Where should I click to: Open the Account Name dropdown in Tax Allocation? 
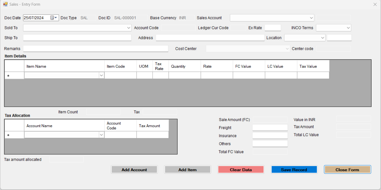tap(101, 135)
